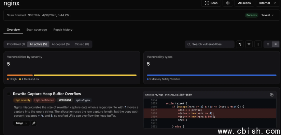Click the yellow Medium/Low severity bar
281x135 pixels.
click(x=85, y=75)
